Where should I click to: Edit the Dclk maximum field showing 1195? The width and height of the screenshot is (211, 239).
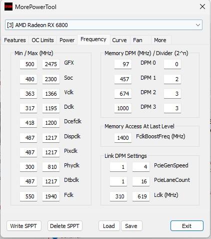click(x=51, y=108)
